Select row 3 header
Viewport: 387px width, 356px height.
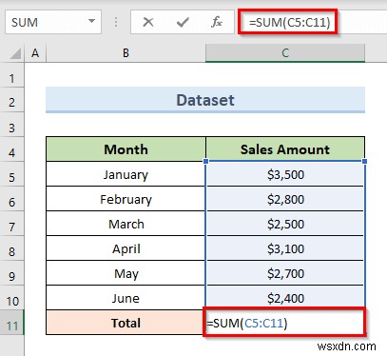[11, 125]
